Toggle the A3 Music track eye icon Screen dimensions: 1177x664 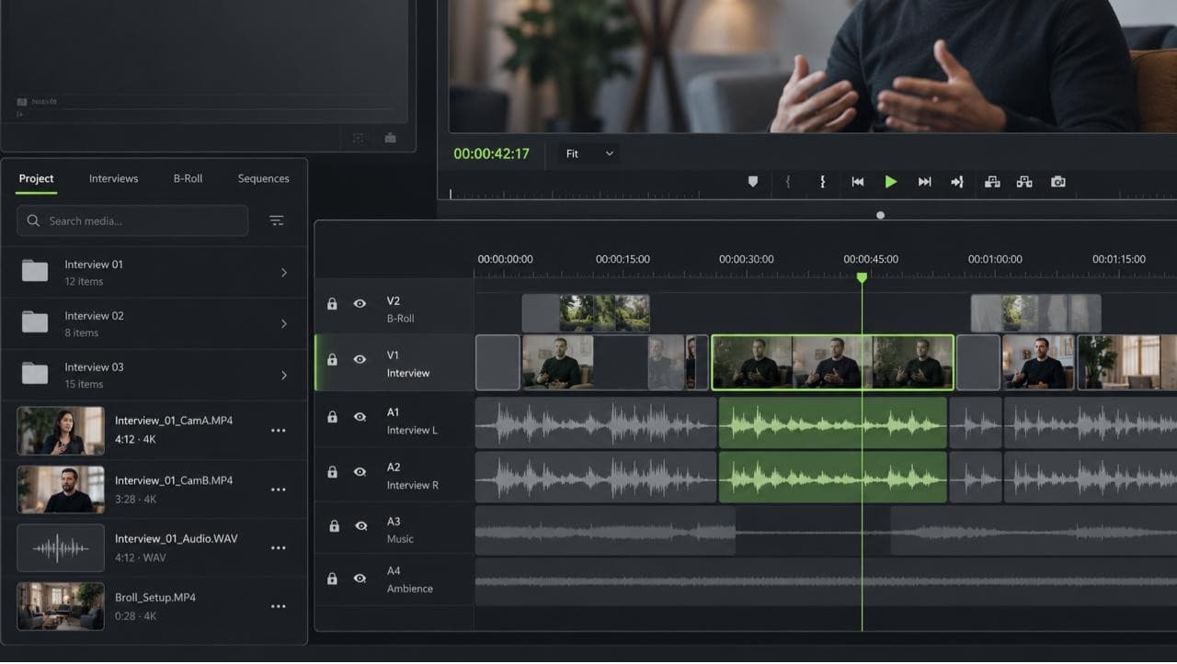pyautogui.click(x=360, y=526)
